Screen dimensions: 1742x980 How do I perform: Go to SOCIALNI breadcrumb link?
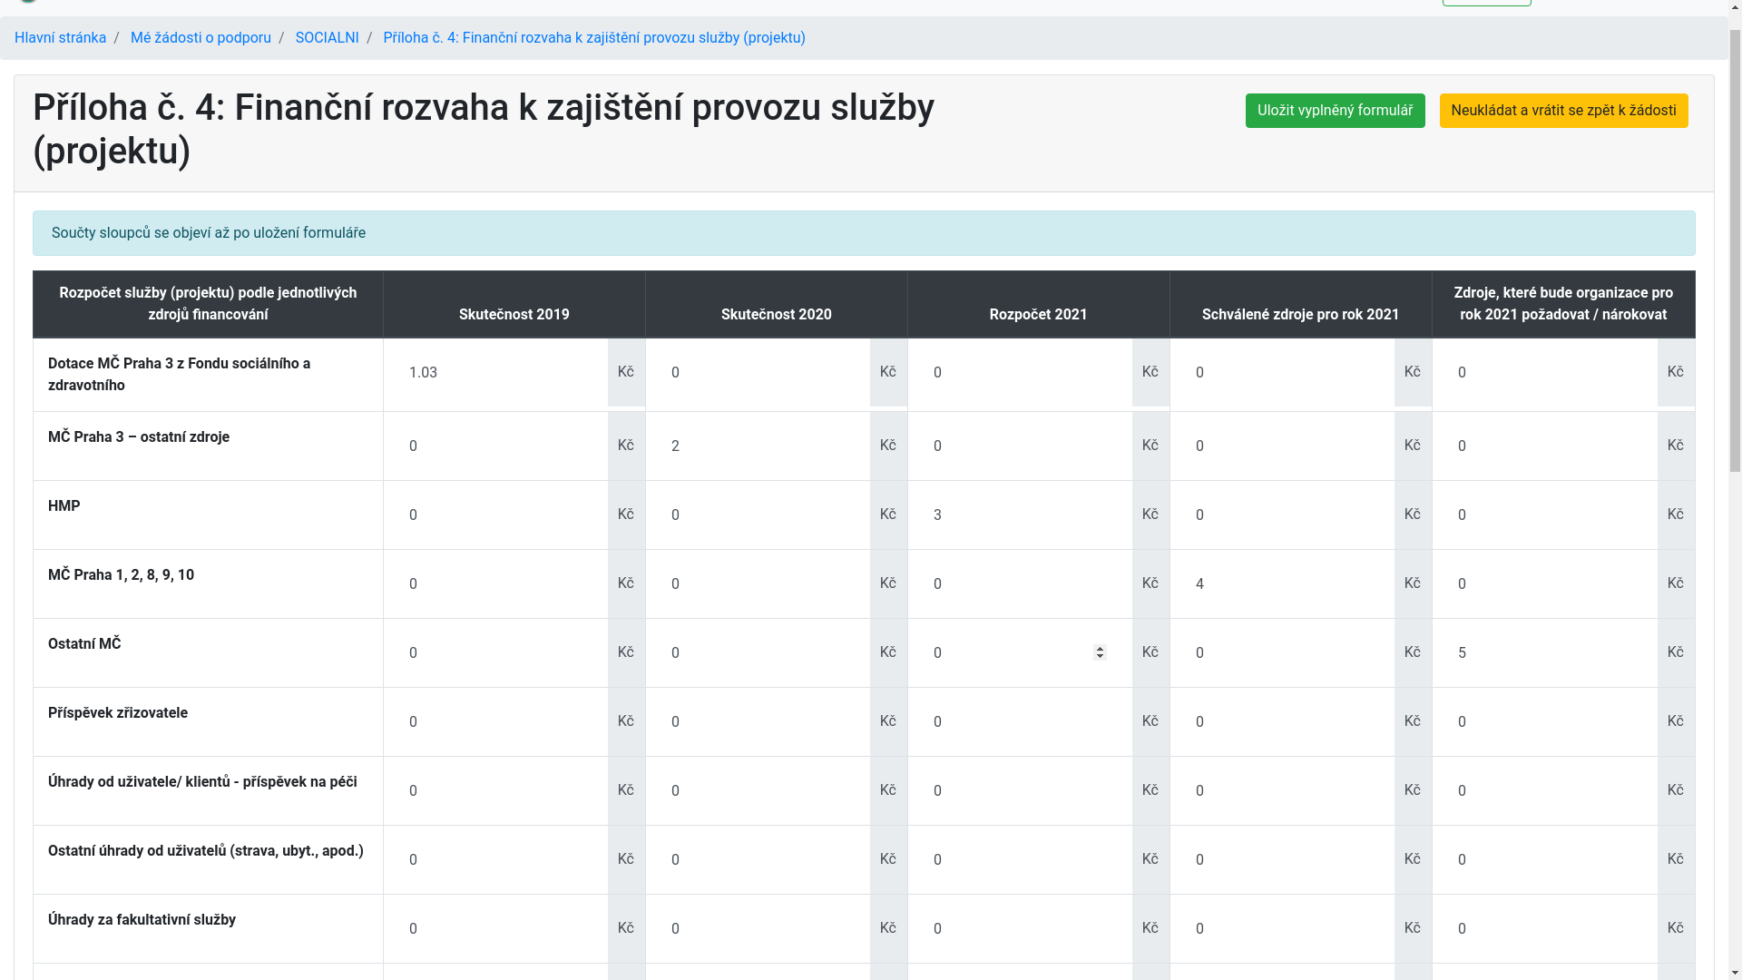coord(327,38)
